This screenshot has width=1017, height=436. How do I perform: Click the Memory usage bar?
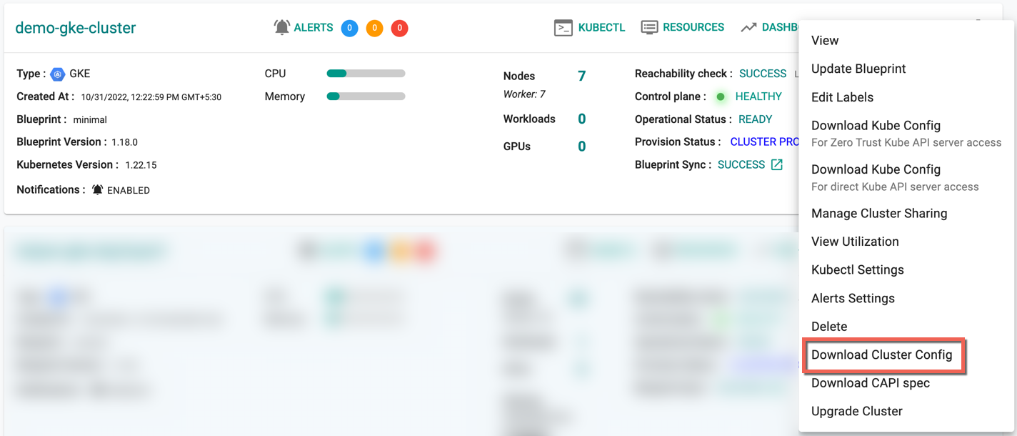pyautogui.click(x=366, y=96)
